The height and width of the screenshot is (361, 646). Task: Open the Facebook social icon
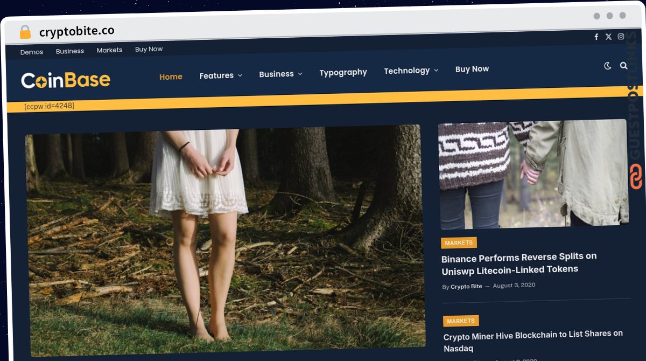[596, 37]
